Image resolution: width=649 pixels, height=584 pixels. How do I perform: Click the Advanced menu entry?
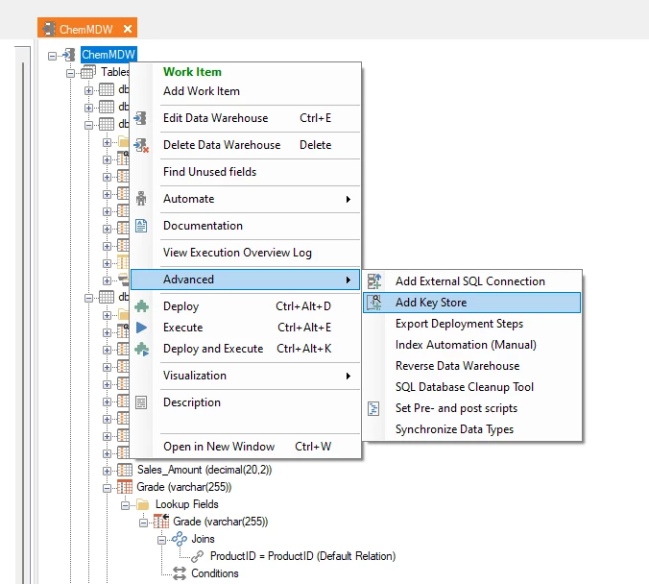tap(246, 280)
